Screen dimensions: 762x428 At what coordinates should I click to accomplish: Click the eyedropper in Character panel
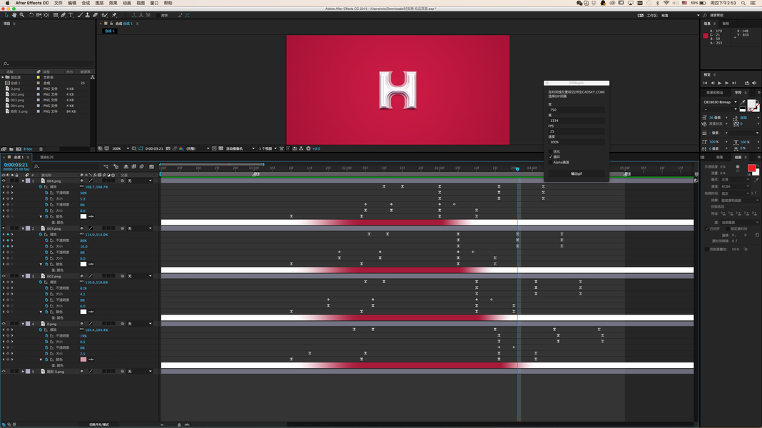pos(743,102)
